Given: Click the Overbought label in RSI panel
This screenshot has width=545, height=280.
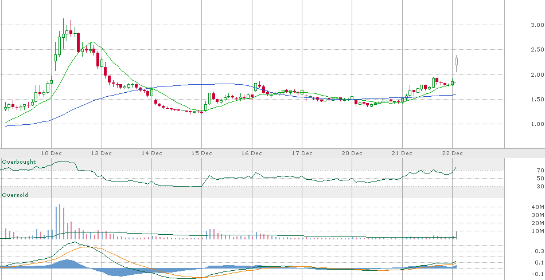Looking at the screenshot, I should (19, 162).
